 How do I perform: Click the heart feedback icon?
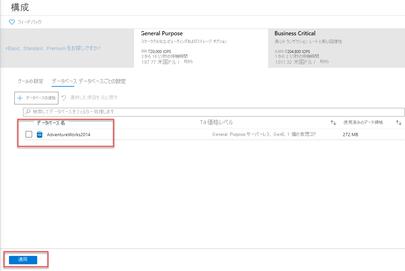pos(12,22)
